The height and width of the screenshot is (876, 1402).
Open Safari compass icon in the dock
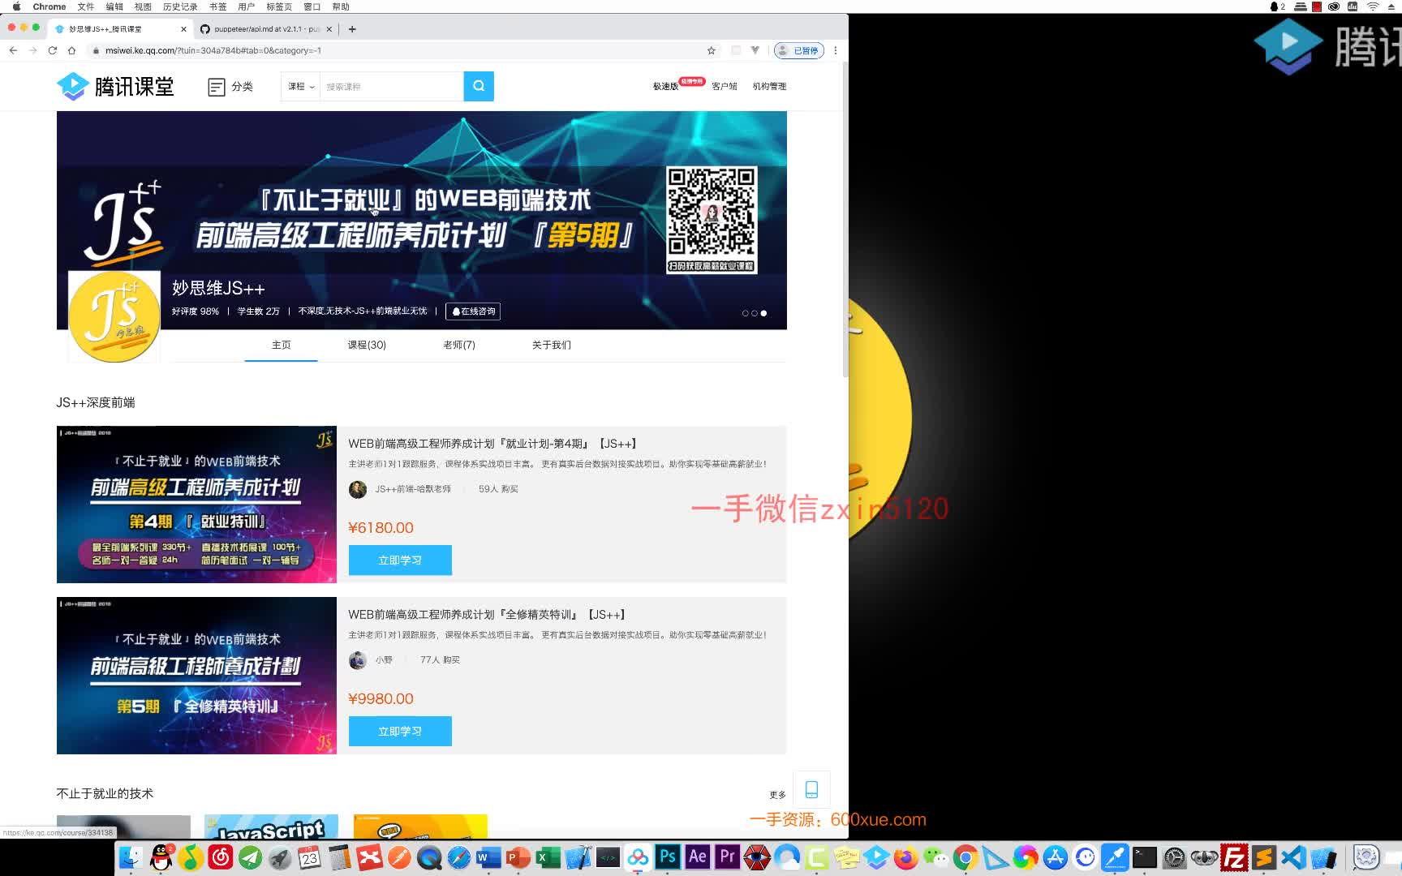click(459, 857)
